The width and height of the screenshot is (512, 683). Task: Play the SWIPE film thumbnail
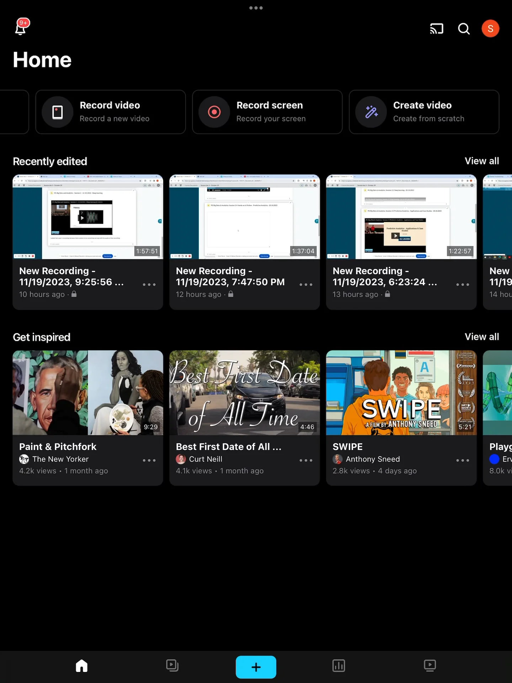(x=401, y=393)
